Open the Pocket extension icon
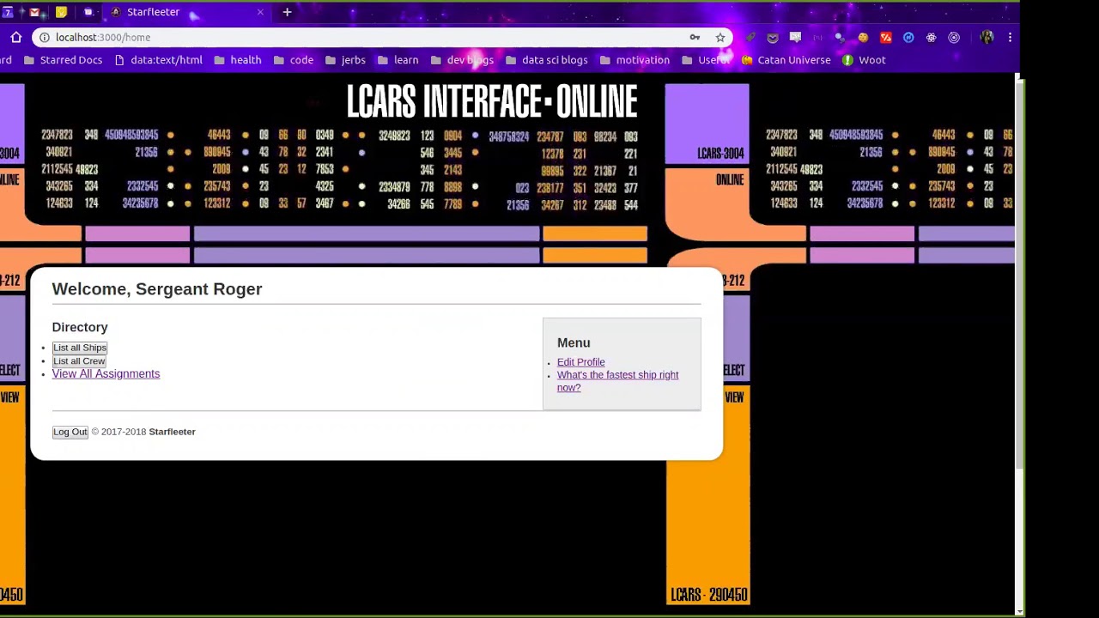1099x618 pixels. coord(773,37)
